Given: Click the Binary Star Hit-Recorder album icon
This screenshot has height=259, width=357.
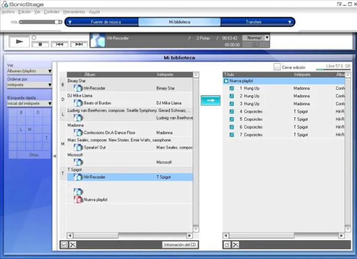Looking at the screenshot, I should pyautogui.click(x=78, y=88).
